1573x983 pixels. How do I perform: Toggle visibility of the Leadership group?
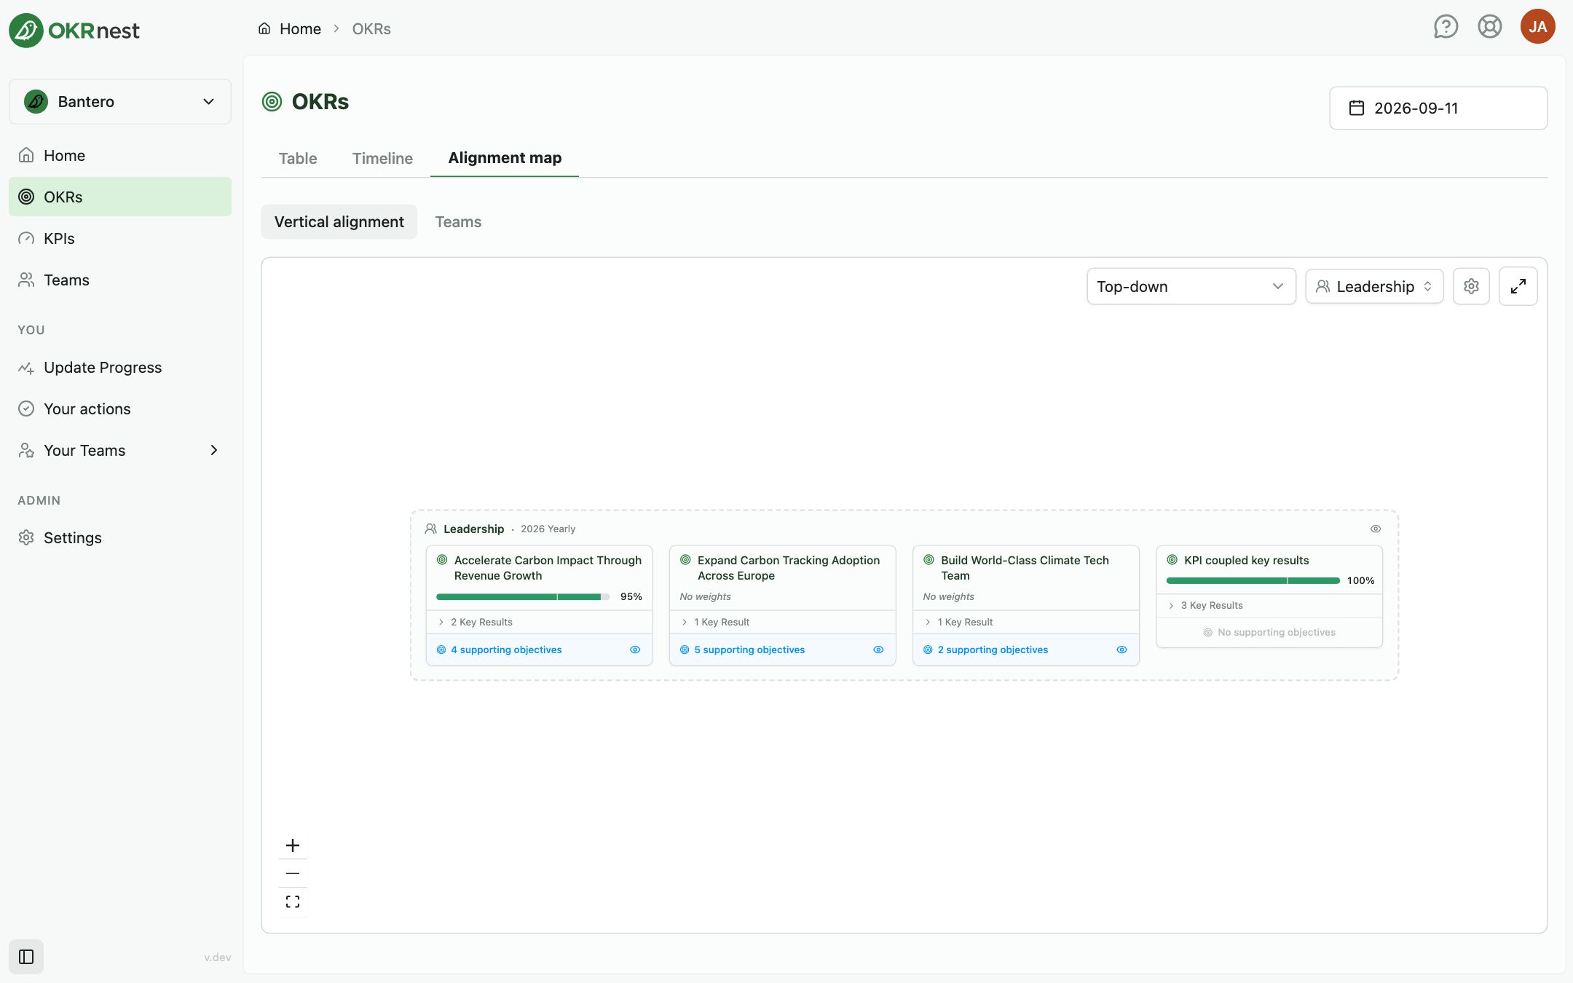point(1376,529)
